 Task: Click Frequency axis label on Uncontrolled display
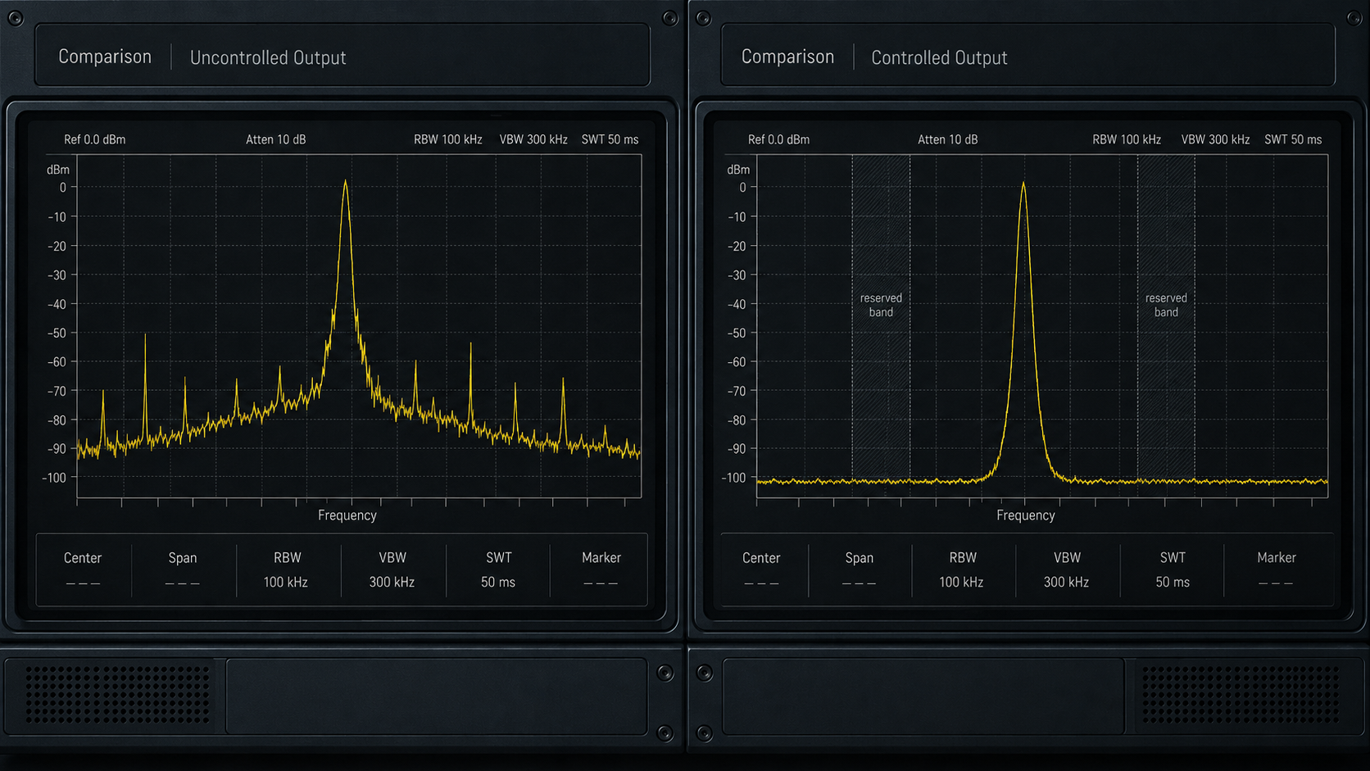coord(347,515)
